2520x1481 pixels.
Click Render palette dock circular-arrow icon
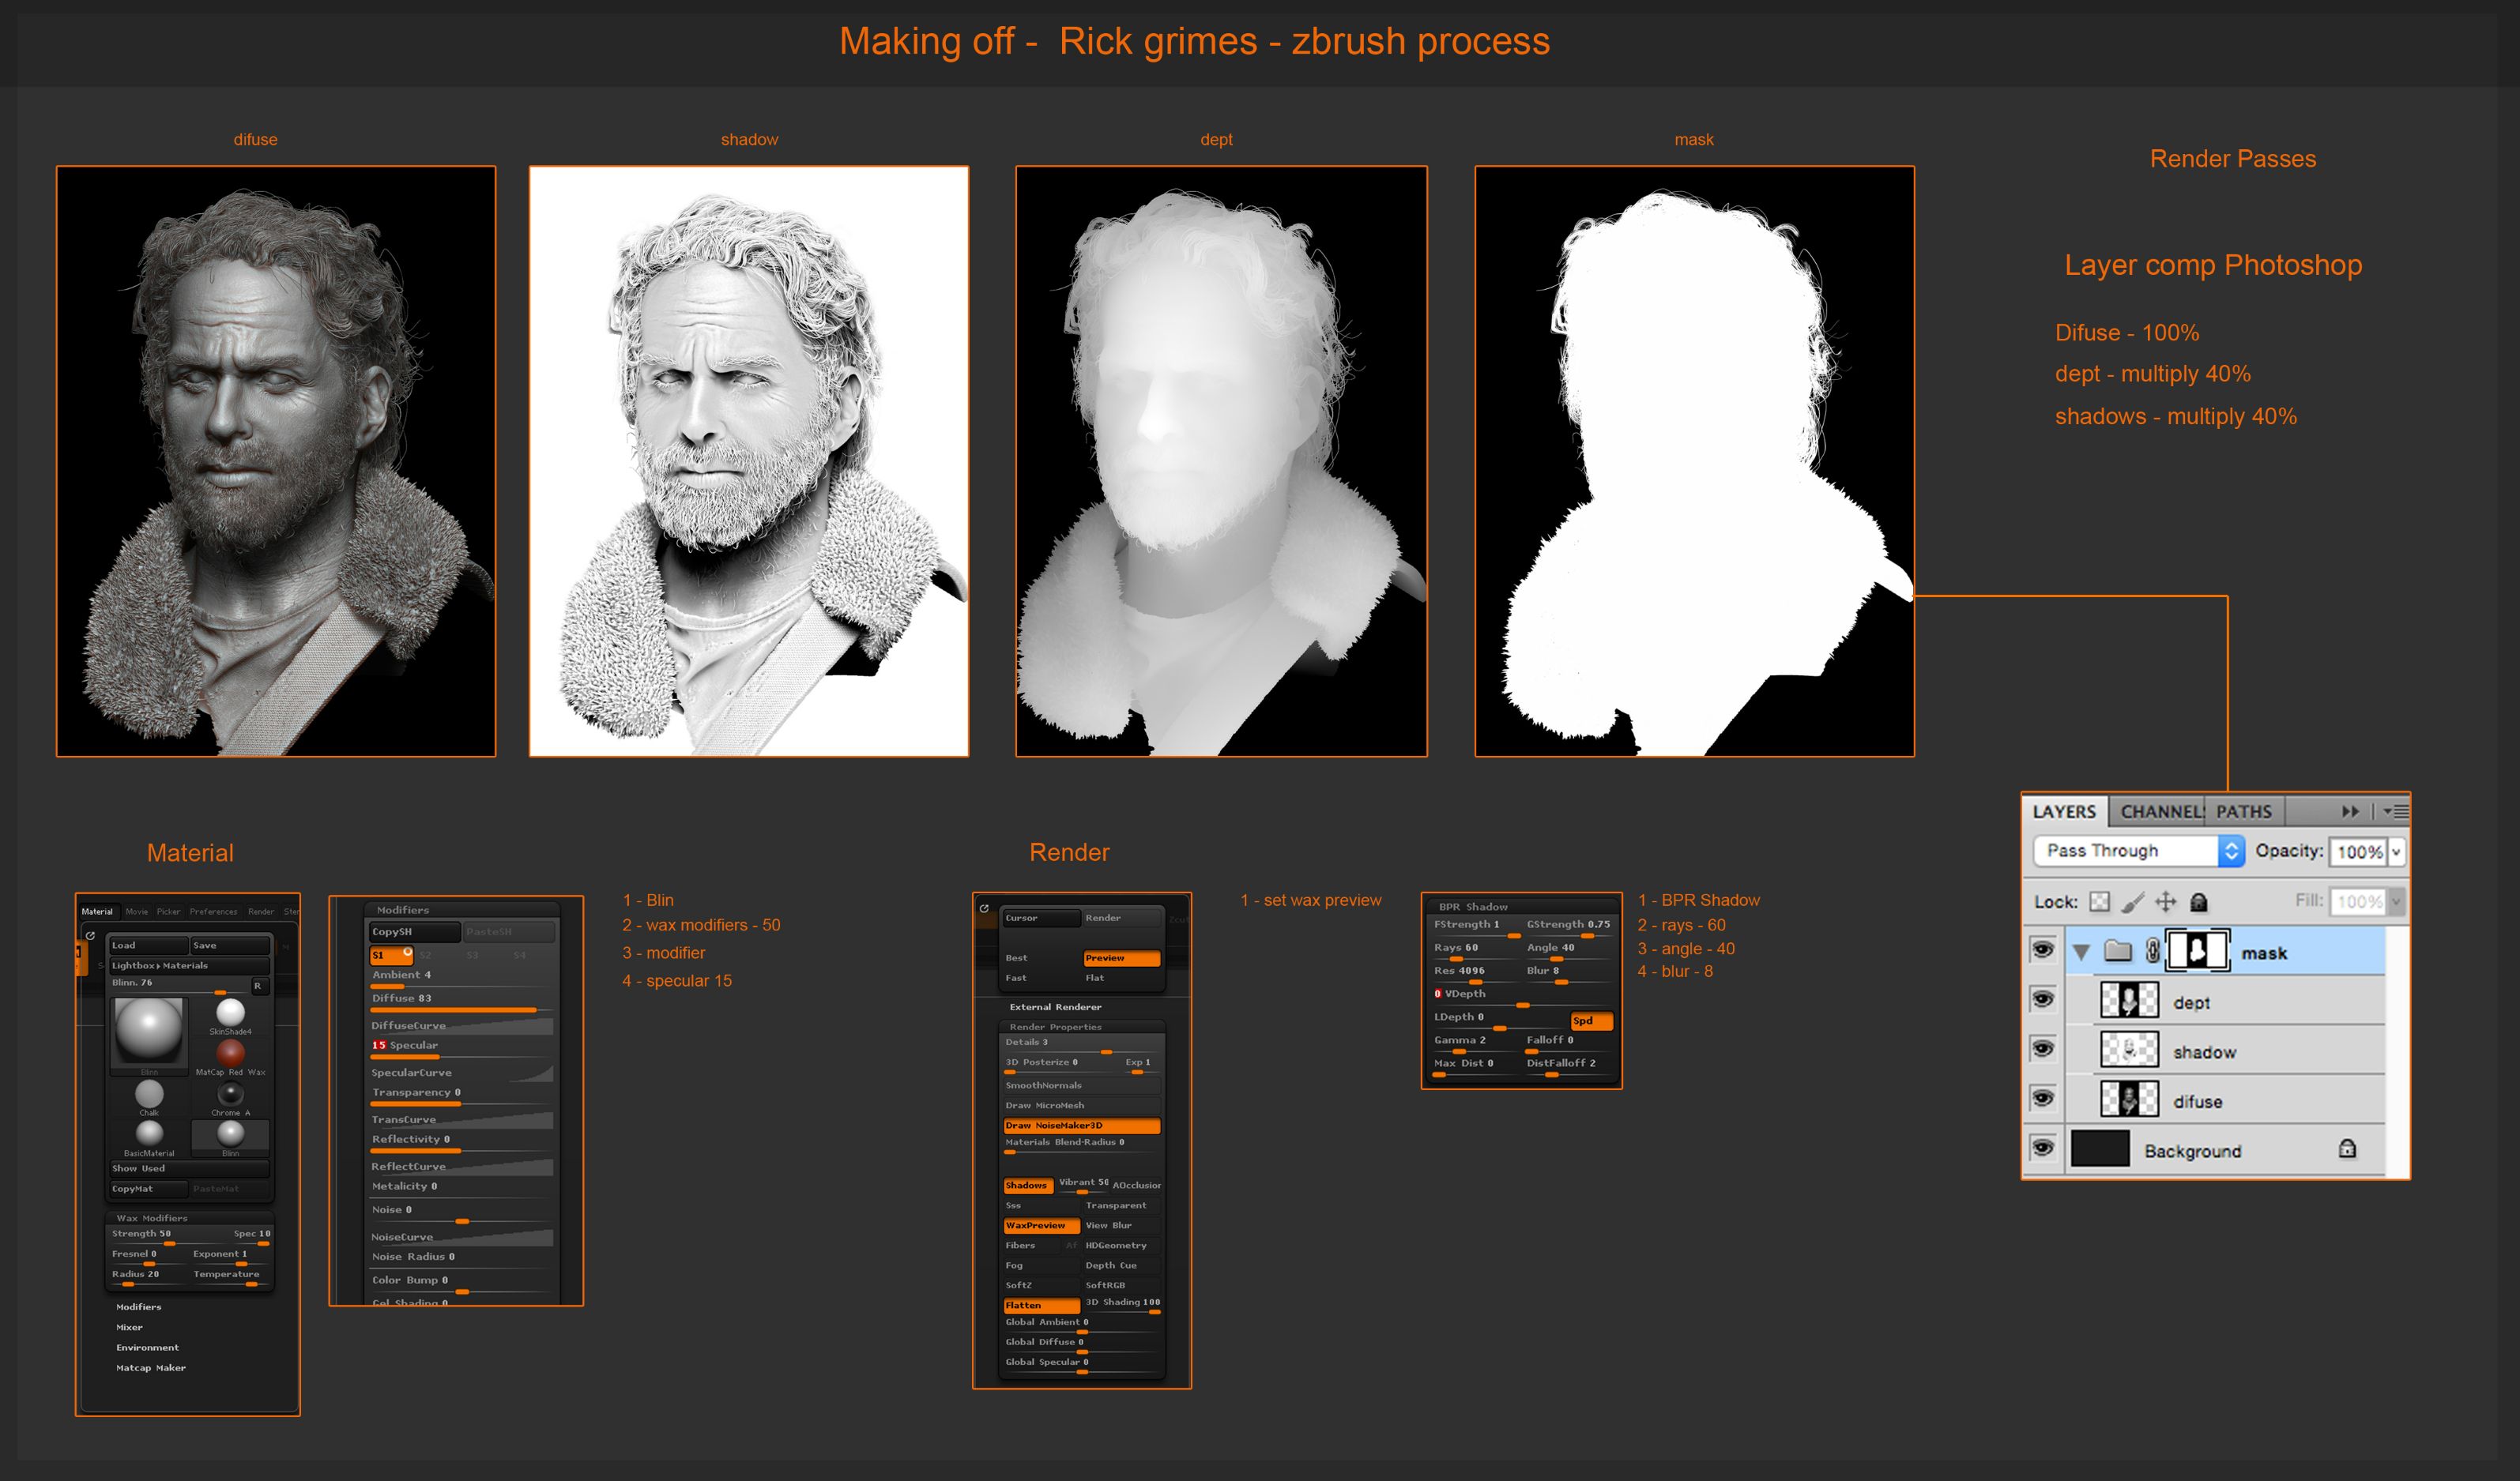984,908
